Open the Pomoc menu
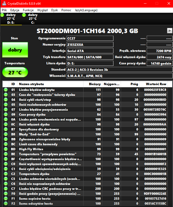This screenshot has width=173, height=207. click(66, 10)
